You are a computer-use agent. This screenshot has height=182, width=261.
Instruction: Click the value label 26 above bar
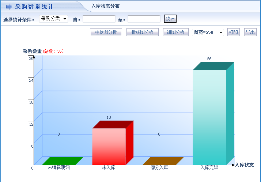(x=209, y=59)
